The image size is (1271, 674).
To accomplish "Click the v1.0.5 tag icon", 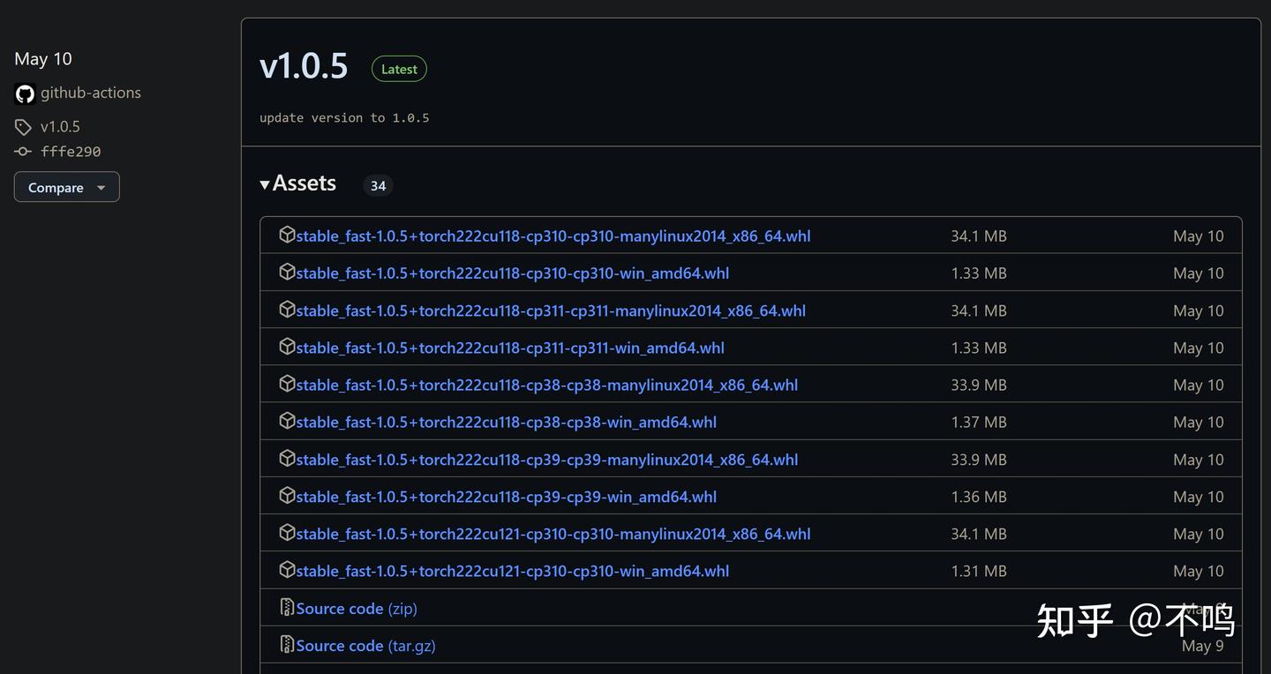I will click(x=23, y=127).
